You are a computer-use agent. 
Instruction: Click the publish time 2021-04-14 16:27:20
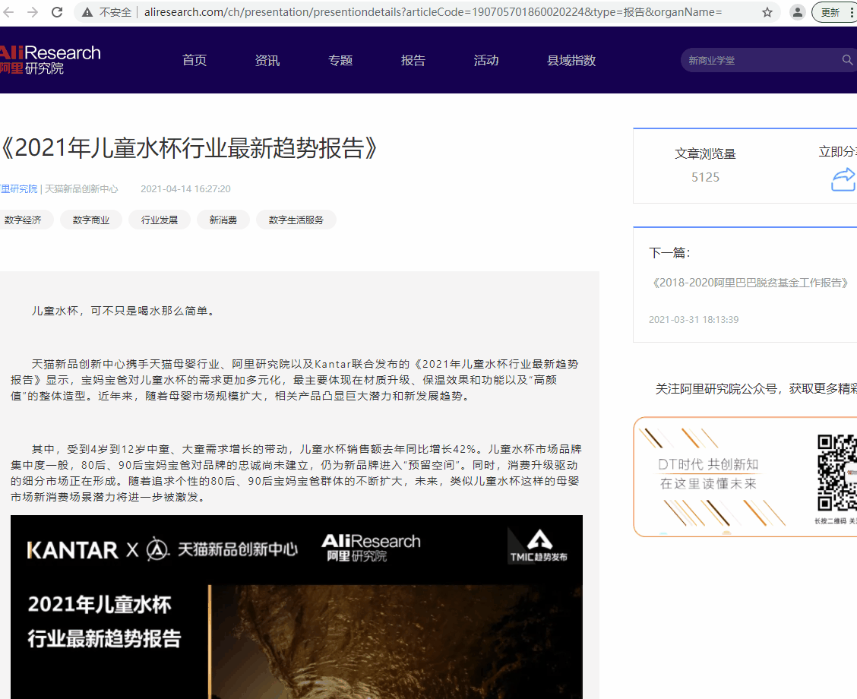click(186, 188)
